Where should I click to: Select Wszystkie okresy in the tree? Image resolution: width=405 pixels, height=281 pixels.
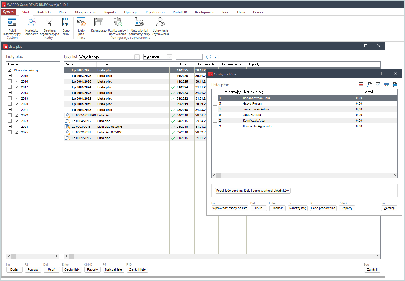point(26,70)
